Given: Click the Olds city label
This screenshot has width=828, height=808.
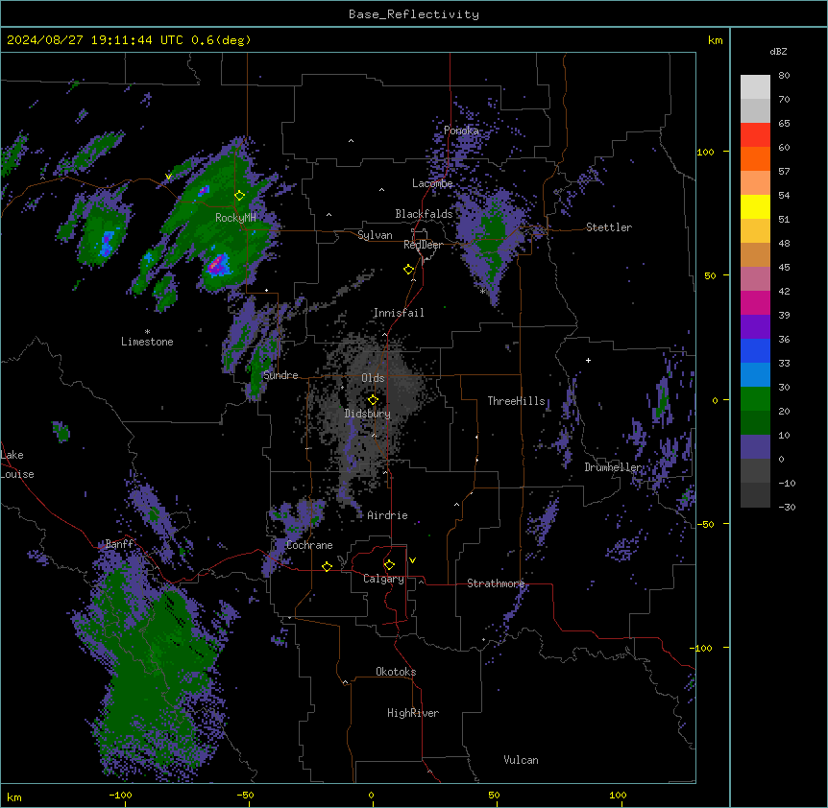Looking at the screenshot, I should (x=373, y=378).
